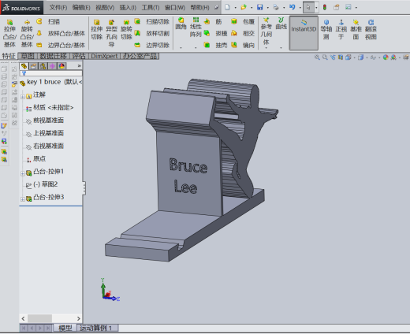Select the 扫描切除 swept cut tool
The width and height of the screenshot is (410, 334).
151,21
